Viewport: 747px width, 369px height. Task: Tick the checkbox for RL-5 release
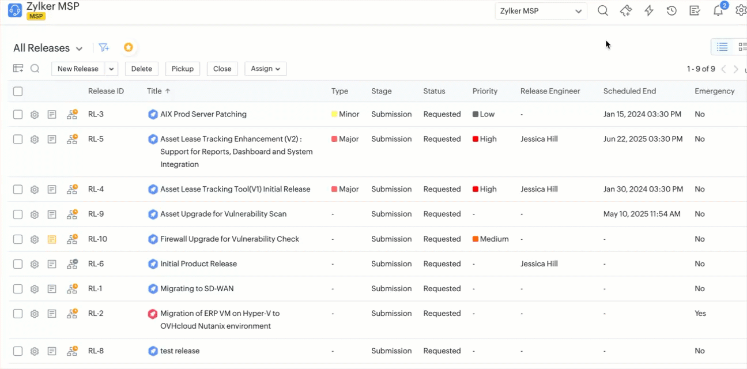pyautogui.click(x=18, y=140)
